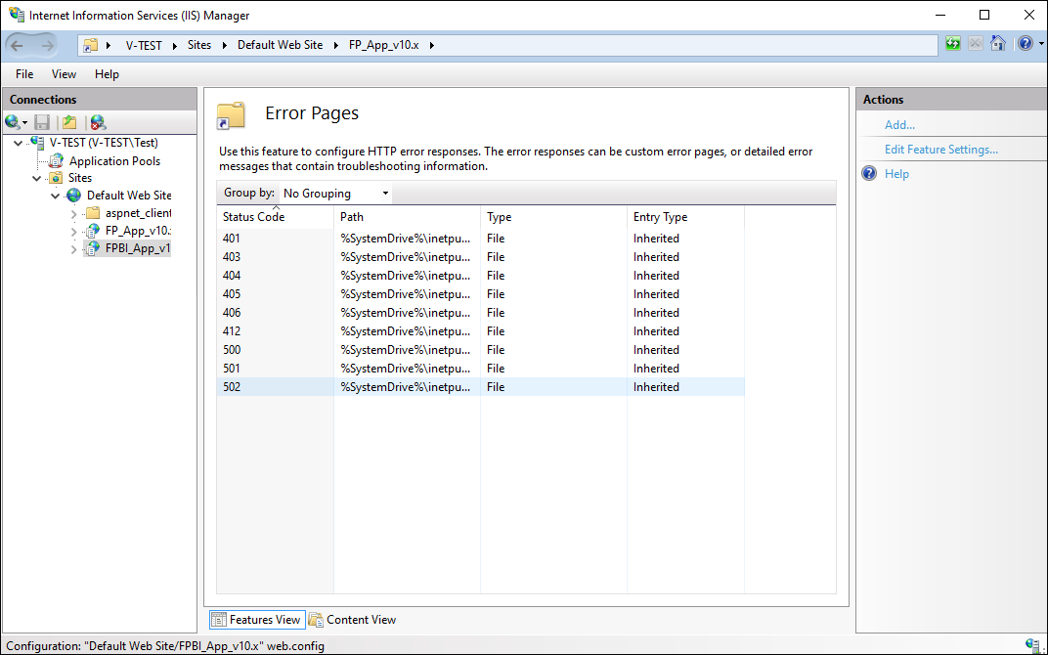Click the Up folder icon in Connections
The width and height of the screenshot is (1048, 655).
(69, 122)
